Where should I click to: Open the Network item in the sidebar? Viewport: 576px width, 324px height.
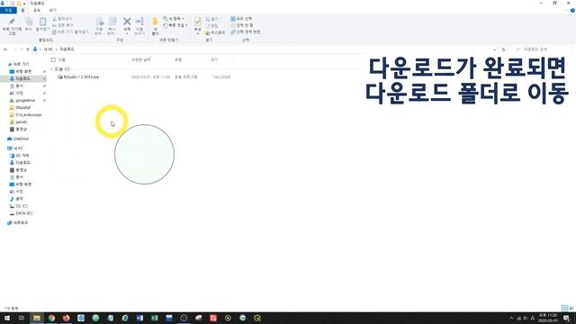tap(18, 223)
